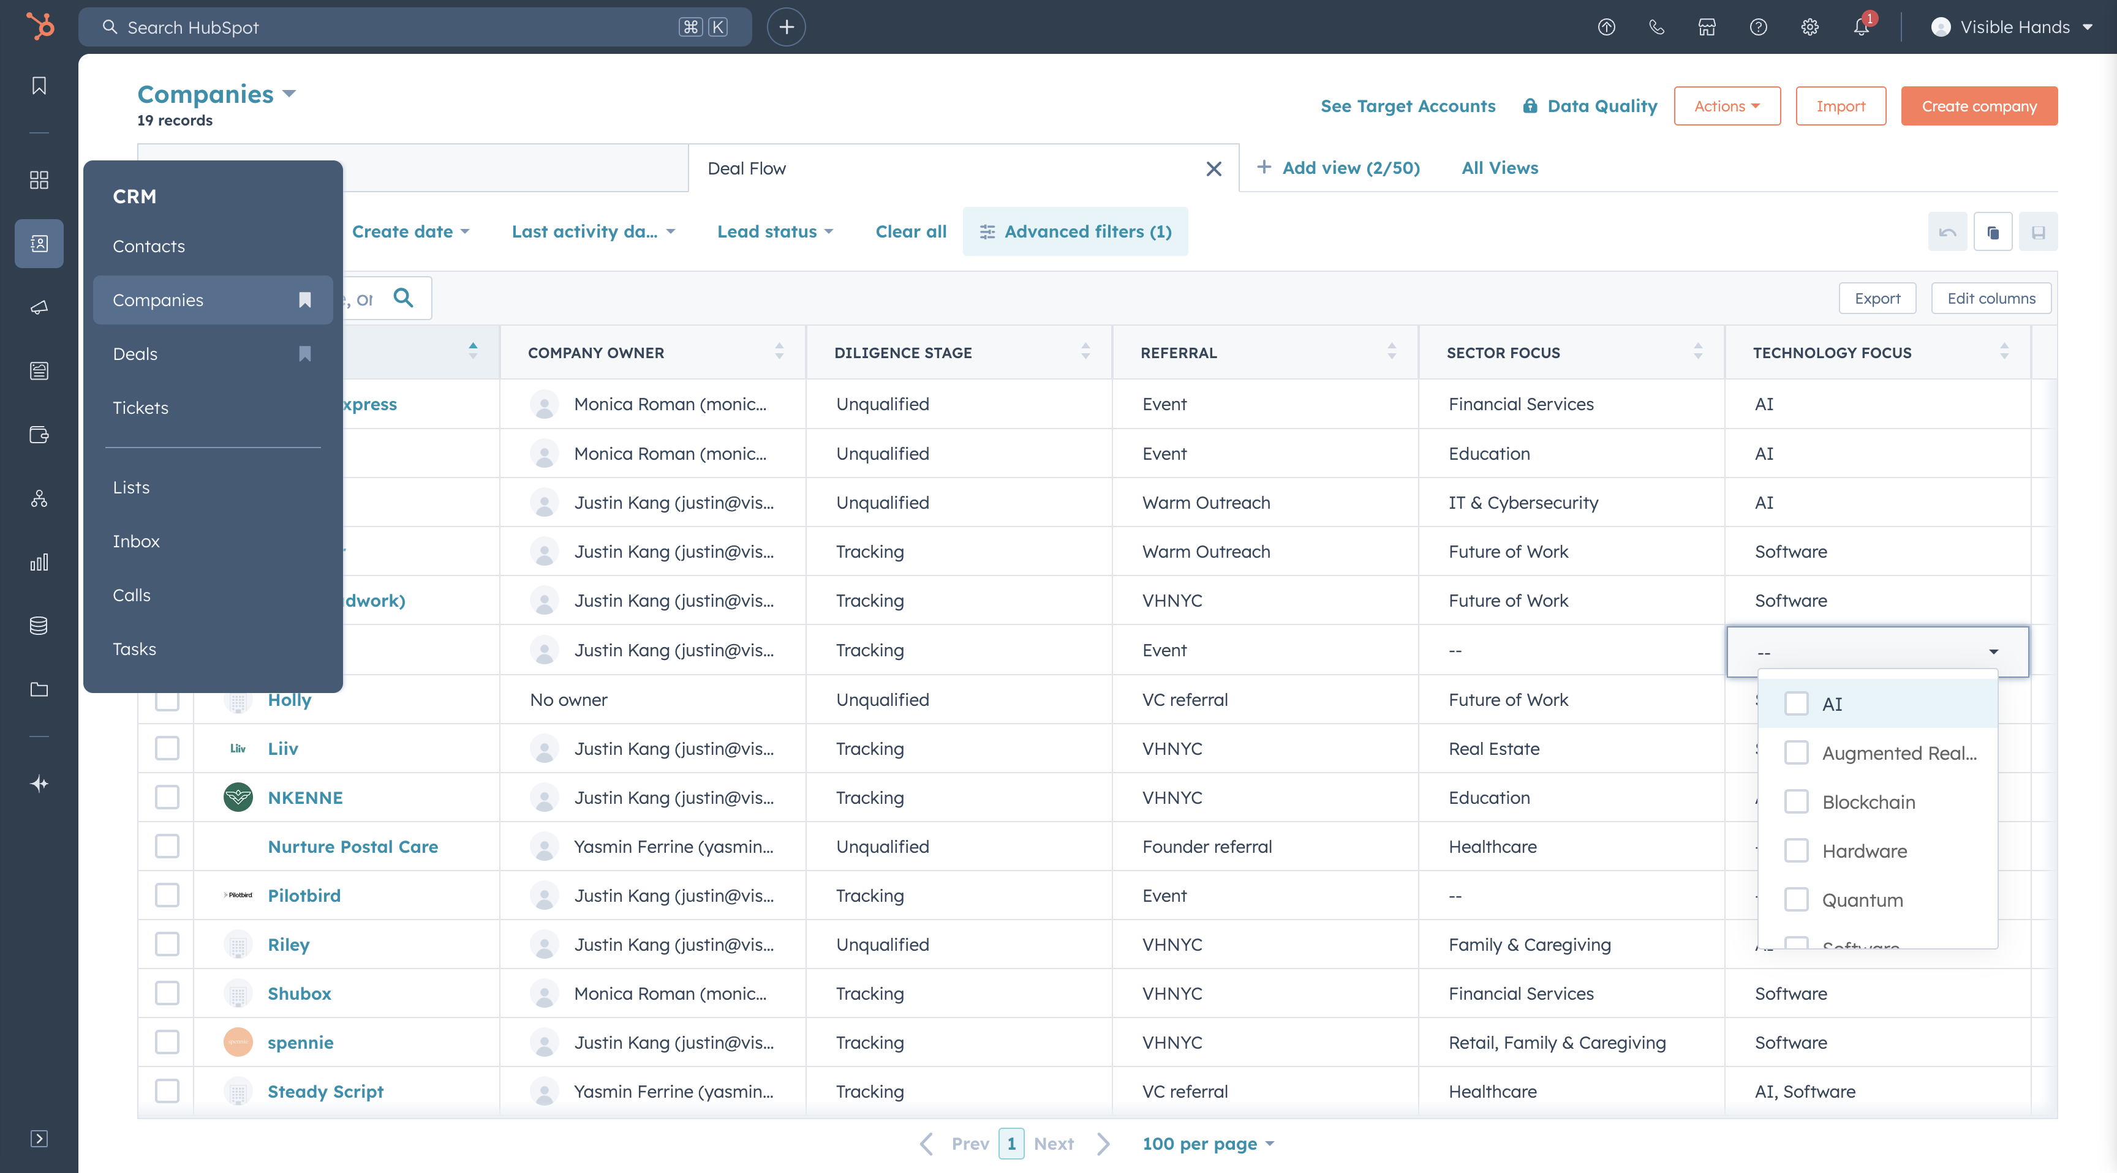Click the Search HubSpot field
The width and height of the screenshot is (2117, 1173).
click(x=394, y=27)
